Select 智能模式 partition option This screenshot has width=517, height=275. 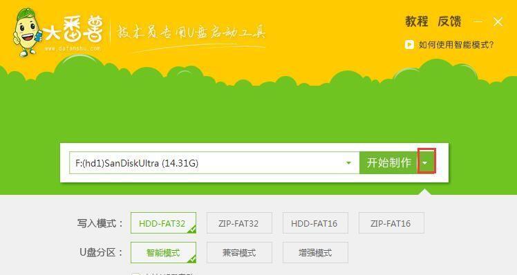pyautogui.click(x=164, y=253)
